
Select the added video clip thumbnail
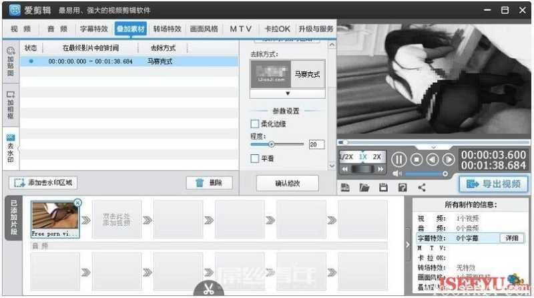[55, 218]
